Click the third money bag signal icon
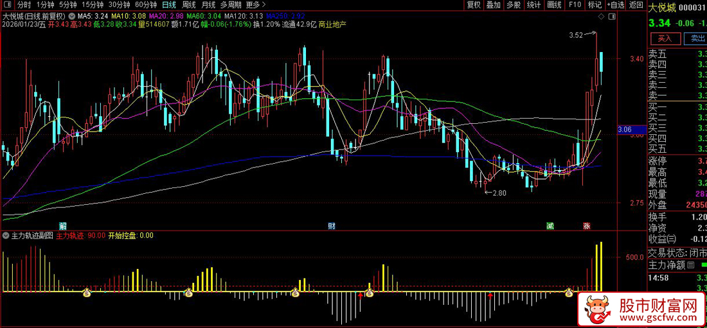 [x=296, y=293]
